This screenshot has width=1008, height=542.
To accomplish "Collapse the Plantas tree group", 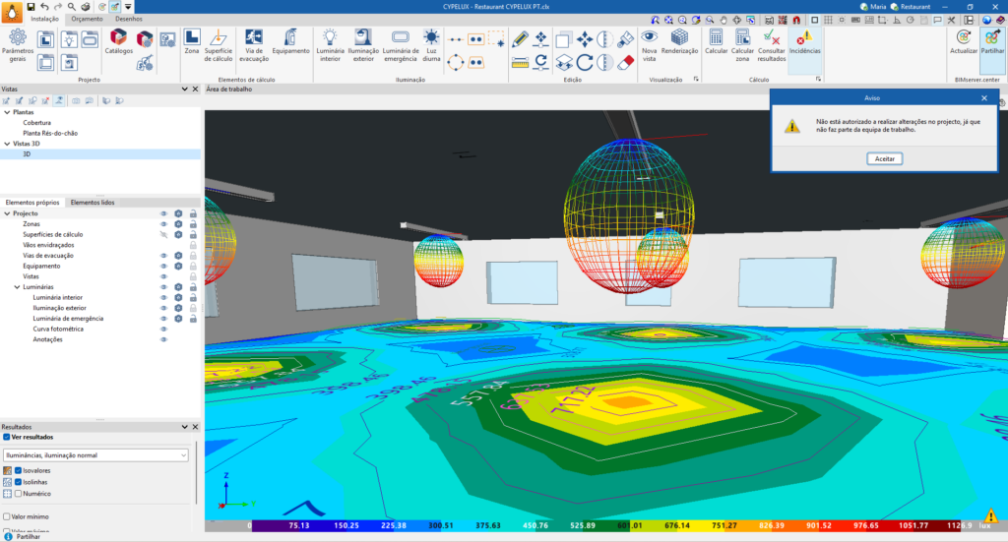I will pos(7,112).
